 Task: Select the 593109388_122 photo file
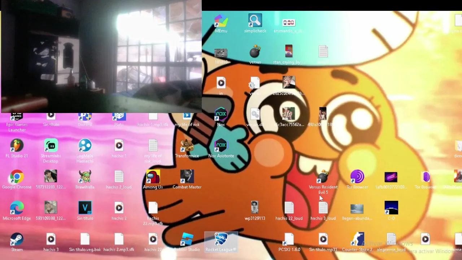tap(51, 211)
